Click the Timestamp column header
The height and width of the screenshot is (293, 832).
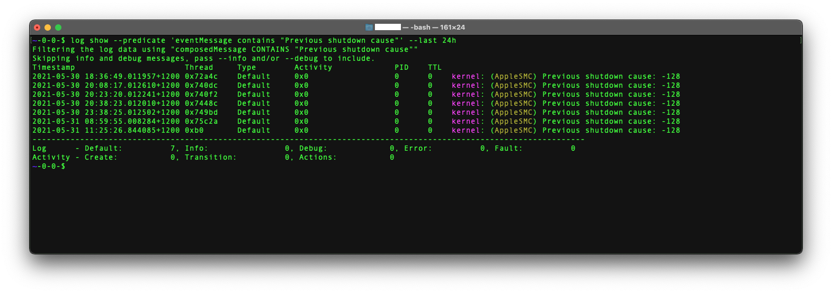(x=53, y=68)
